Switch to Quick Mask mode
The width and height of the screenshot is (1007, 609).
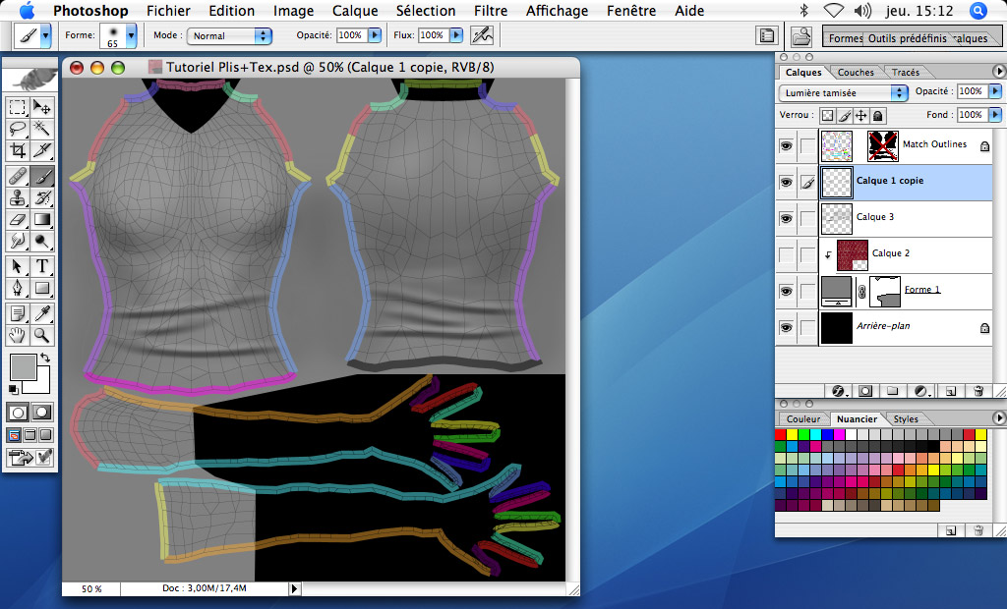pos(41,412)
